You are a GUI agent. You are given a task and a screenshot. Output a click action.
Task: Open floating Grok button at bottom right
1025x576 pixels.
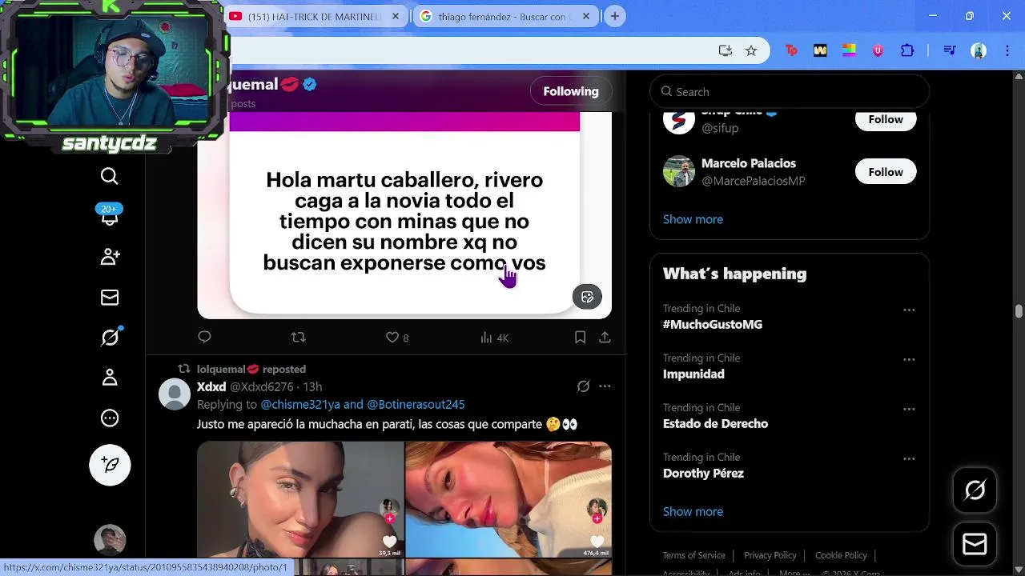point(975,490)
